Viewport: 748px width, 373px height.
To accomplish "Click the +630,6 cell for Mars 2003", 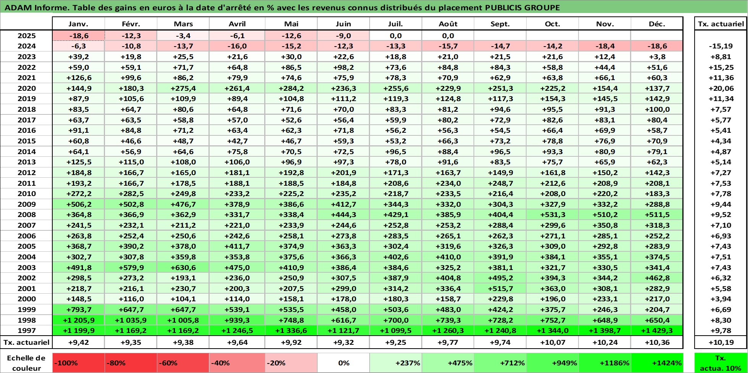I will [x=183, y=267].
